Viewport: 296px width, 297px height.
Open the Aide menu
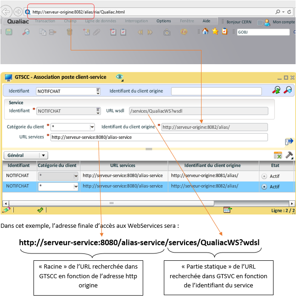(207, 21)
